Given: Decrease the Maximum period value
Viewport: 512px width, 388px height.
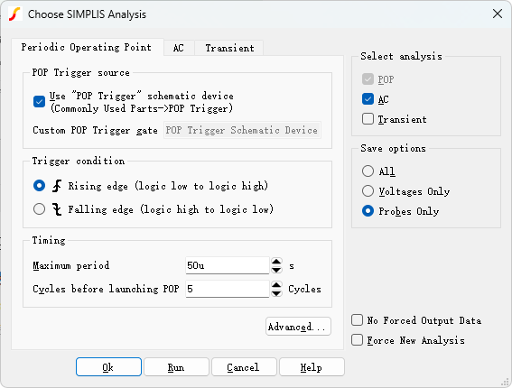Looking at the screenshot, I should (276, 270).
